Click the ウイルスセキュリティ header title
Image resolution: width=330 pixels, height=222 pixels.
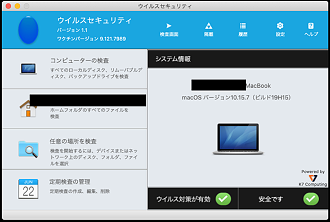coord(94,21)
